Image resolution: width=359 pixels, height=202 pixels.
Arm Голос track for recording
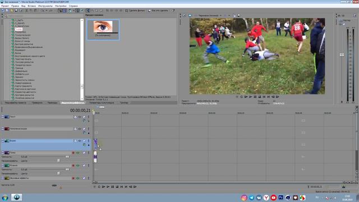click(73, 153)
